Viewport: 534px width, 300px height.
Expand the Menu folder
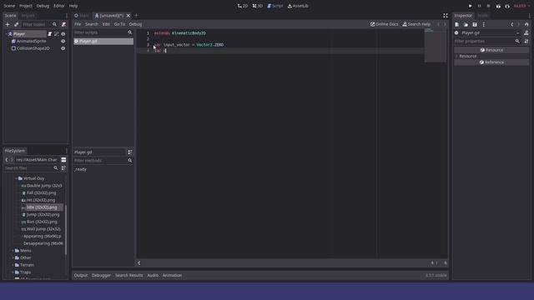click(13, 251)
